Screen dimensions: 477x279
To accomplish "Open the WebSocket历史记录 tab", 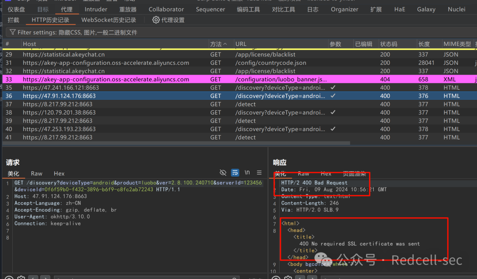I will 109,20.
